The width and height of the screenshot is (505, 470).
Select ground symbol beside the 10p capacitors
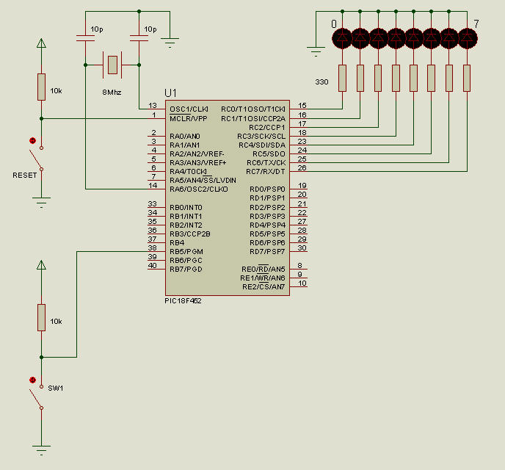point(170,43)
